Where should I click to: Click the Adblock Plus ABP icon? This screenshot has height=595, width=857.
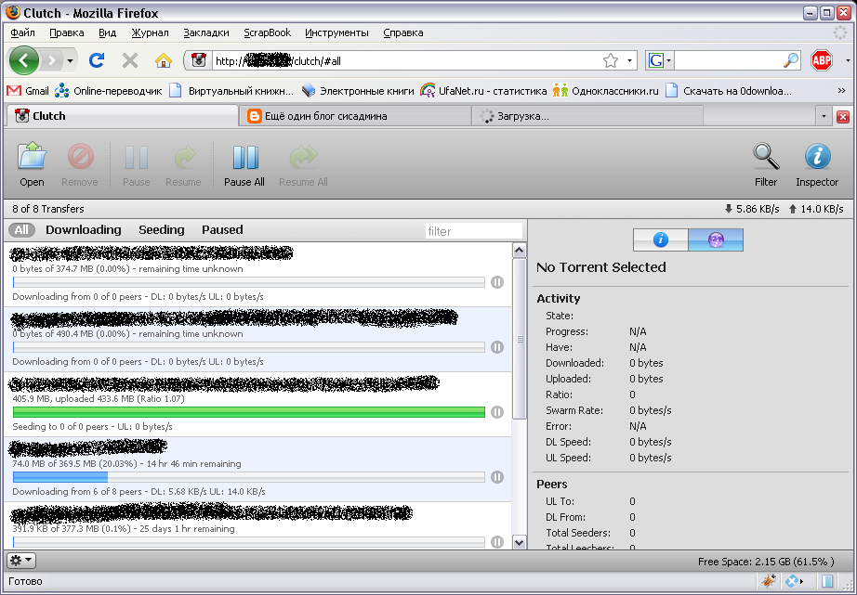[822, 60]
